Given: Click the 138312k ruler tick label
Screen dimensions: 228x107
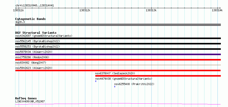Looking at the screenshot, I should click(85, 10).
